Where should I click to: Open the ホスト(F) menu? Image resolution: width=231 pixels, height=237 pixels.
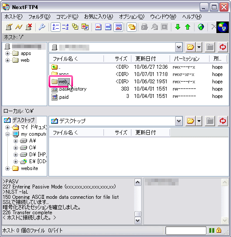13,17
